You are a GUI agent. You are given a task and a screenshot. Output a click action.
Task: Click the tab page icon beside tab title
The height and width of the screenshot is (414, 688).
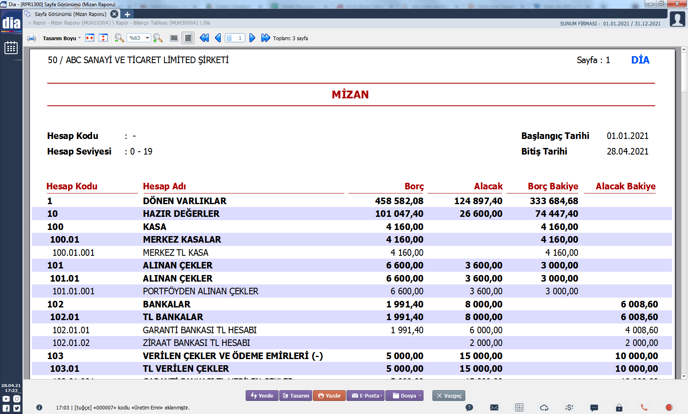(x=27, y=14)
